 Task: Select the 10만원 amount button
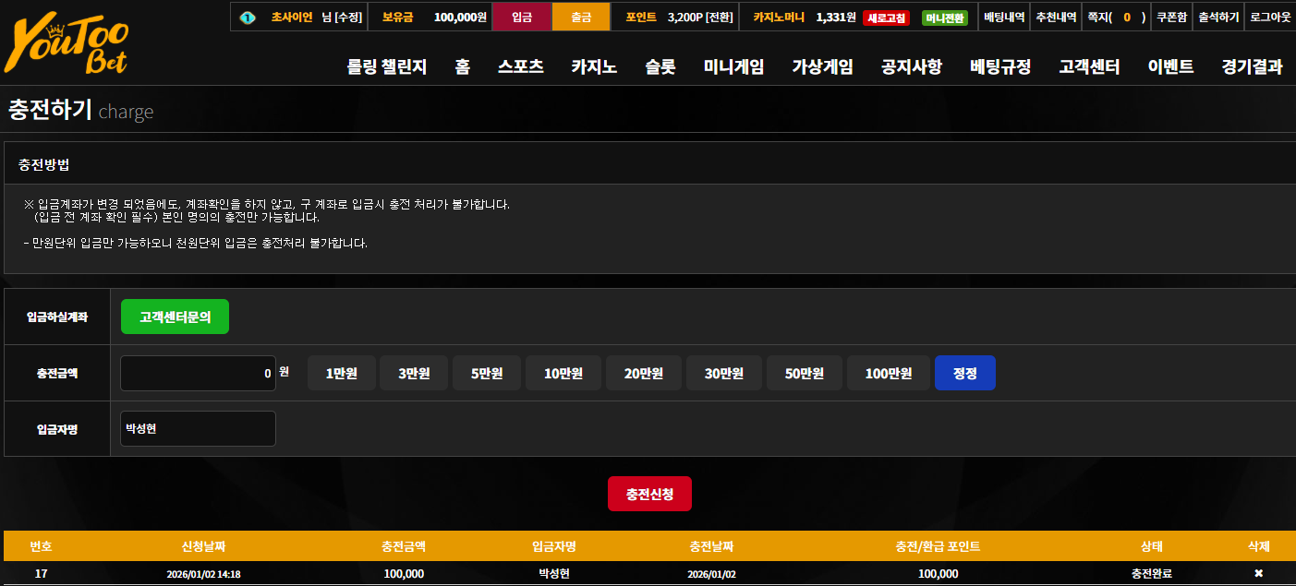point(563,373)
